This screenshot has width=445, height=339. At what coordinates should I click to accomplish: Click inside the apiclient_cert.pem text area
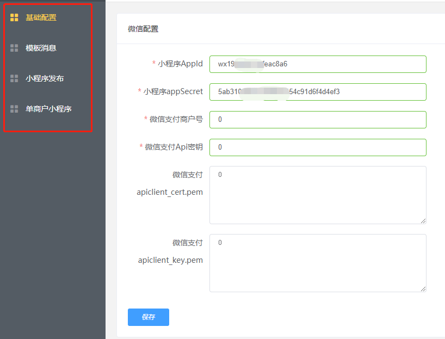[x=318, y=195]
